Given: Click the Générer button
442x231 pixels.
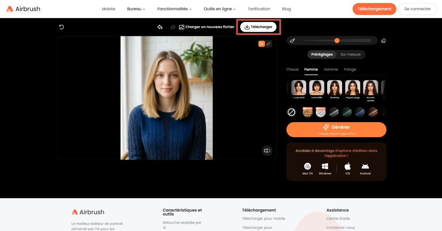Looking at the screenshot, I should [336, 130].
